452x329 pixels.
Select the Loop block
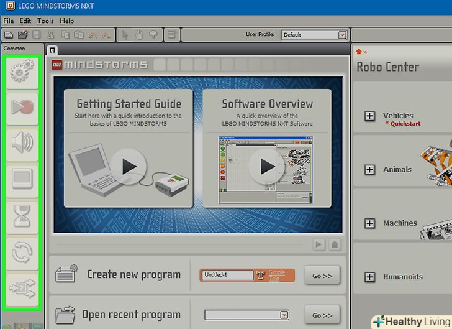[22, 253]
